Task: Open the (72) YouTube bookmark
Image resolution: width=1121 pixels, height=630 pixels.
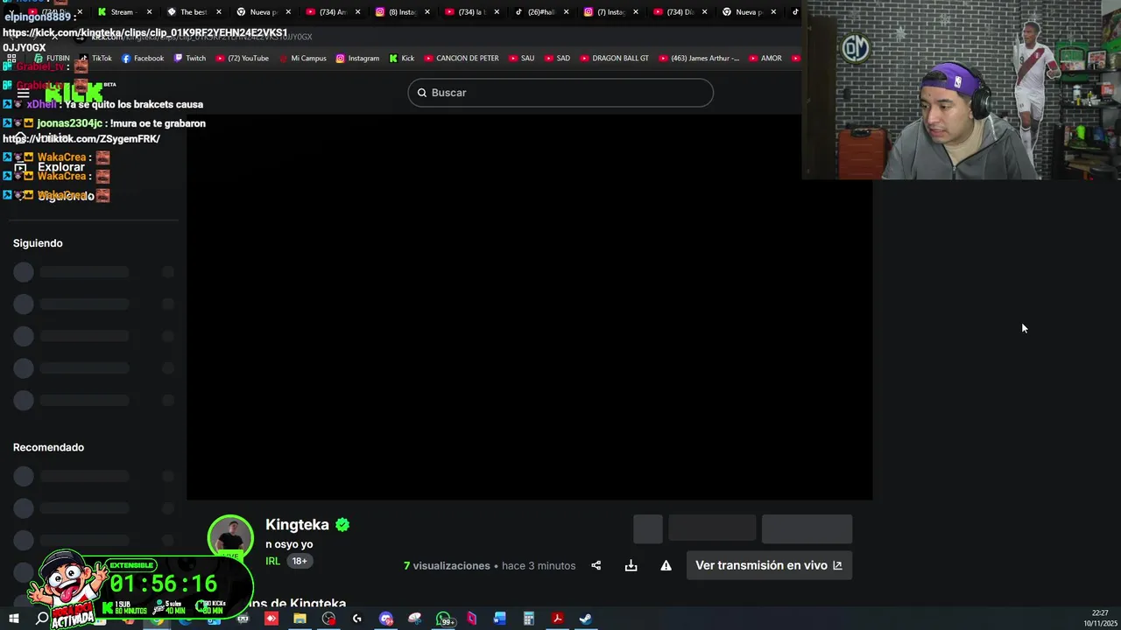Action: click(243, 59)
